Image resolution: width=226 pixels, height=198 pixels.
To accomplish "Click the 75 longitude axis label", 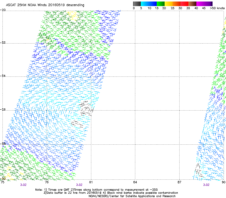I will [2, 182].
